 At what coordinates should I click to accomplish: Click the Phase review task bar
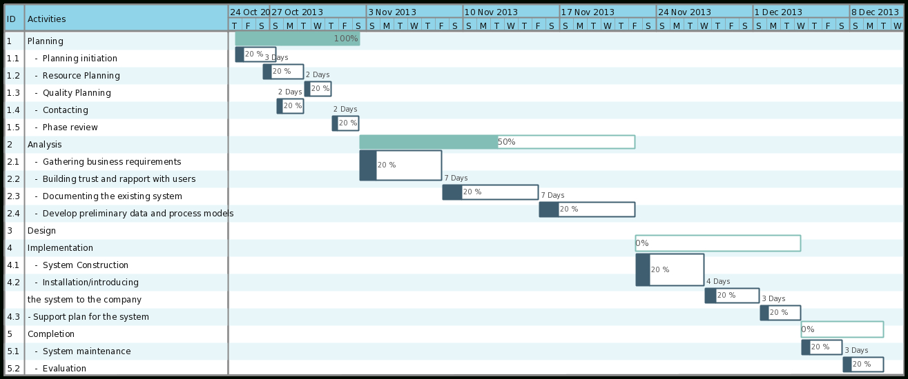click(345, 123)
